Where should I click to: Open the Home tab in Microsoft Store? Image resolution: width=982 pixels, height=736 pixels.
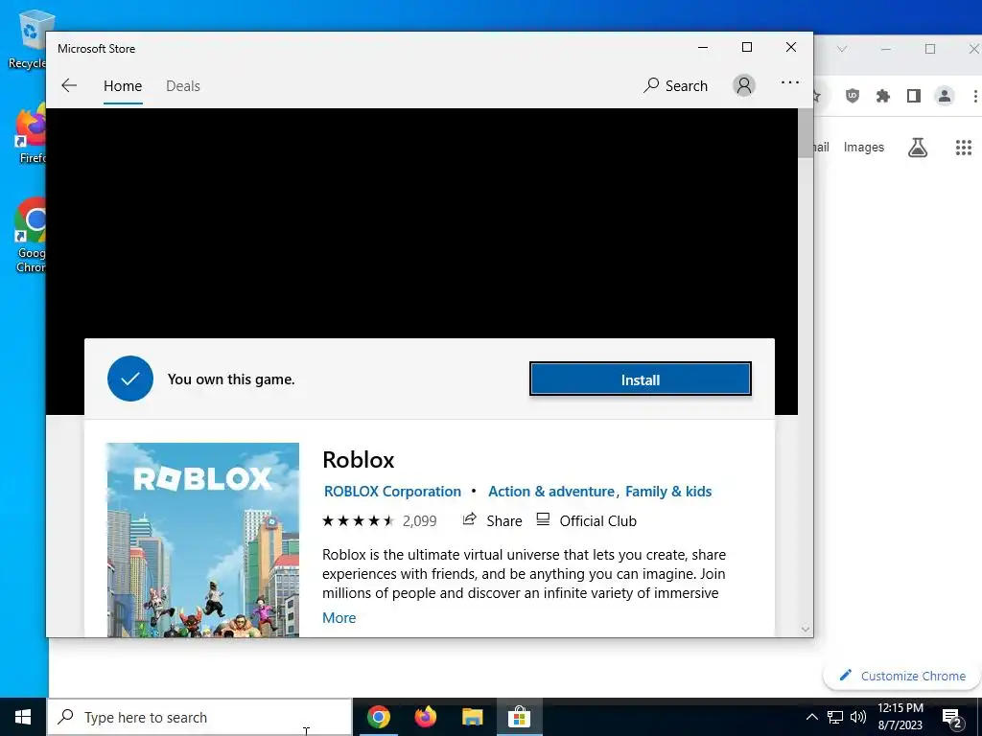click(x=123, y=85)
